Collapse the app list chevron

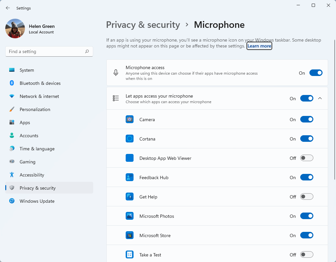coord(320,98)
